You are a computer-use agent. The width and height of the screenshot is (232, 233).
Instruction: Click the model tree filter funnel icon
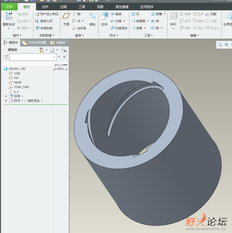pos(6,57)
